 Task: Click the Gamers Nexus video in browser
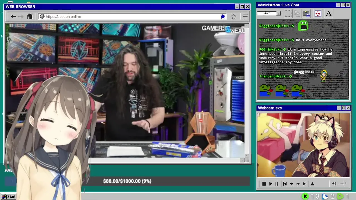tap(125, 91)
